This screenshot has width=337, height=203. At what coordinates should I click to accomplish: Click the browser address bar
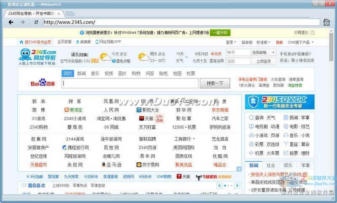pyautogui.click(x=182, y=22)
